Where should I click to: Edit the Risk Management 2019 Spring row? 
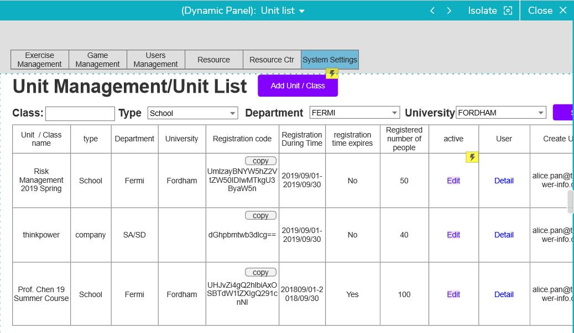[453, 181]
